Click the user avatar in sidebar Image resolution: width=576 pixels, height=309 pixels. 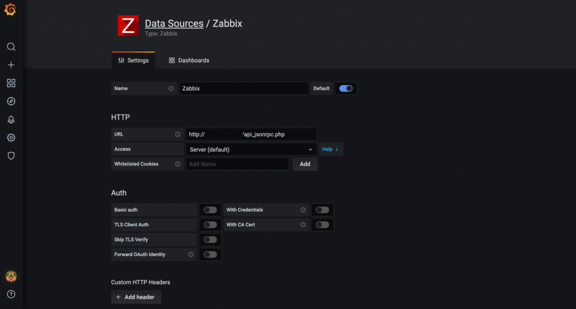click(11, 276)
